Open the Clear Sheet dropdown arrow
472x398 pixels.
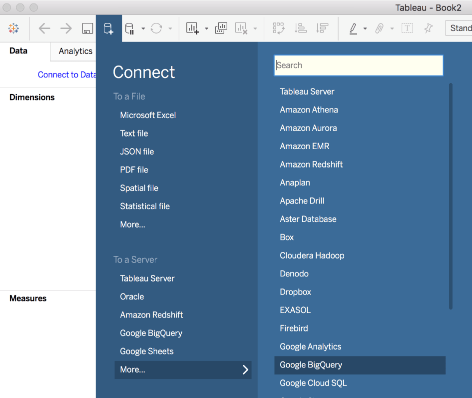tap(255, 29)
